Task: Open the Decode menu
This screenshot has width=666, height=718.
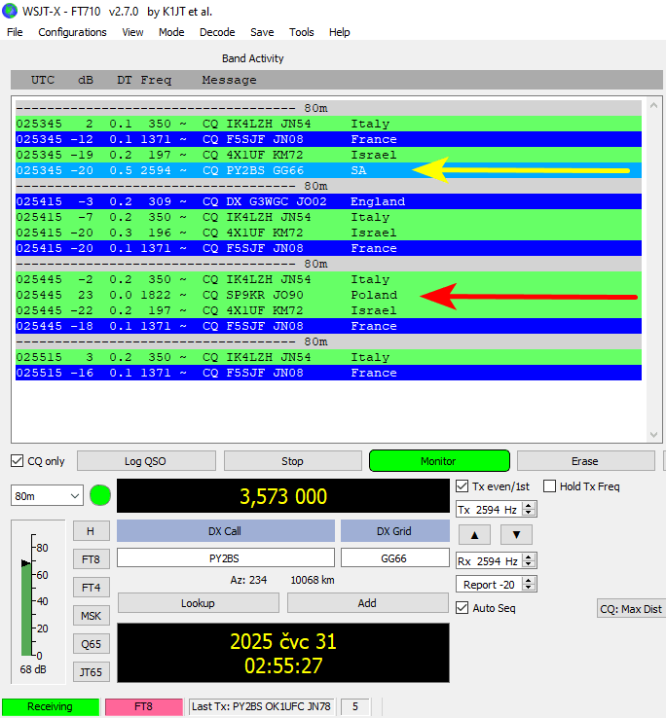Action: coord(217,32)
